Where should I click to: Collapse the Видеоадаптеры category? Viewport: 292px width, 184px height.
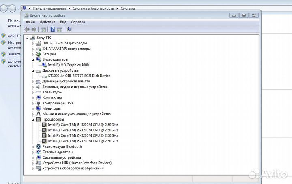point(33,59)
